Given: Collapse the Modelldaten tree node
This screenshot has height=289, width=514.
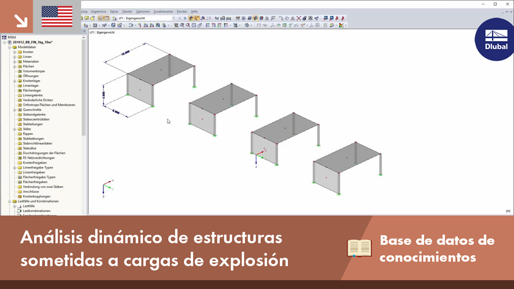Looking at the screenshot, I should tap(10, 47).
